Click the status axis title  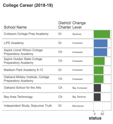point(95,118)
